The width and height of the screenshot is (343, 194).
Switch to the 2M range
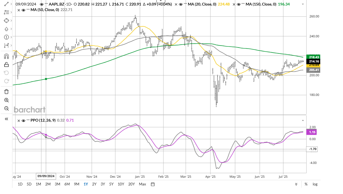tap(48, 184)
